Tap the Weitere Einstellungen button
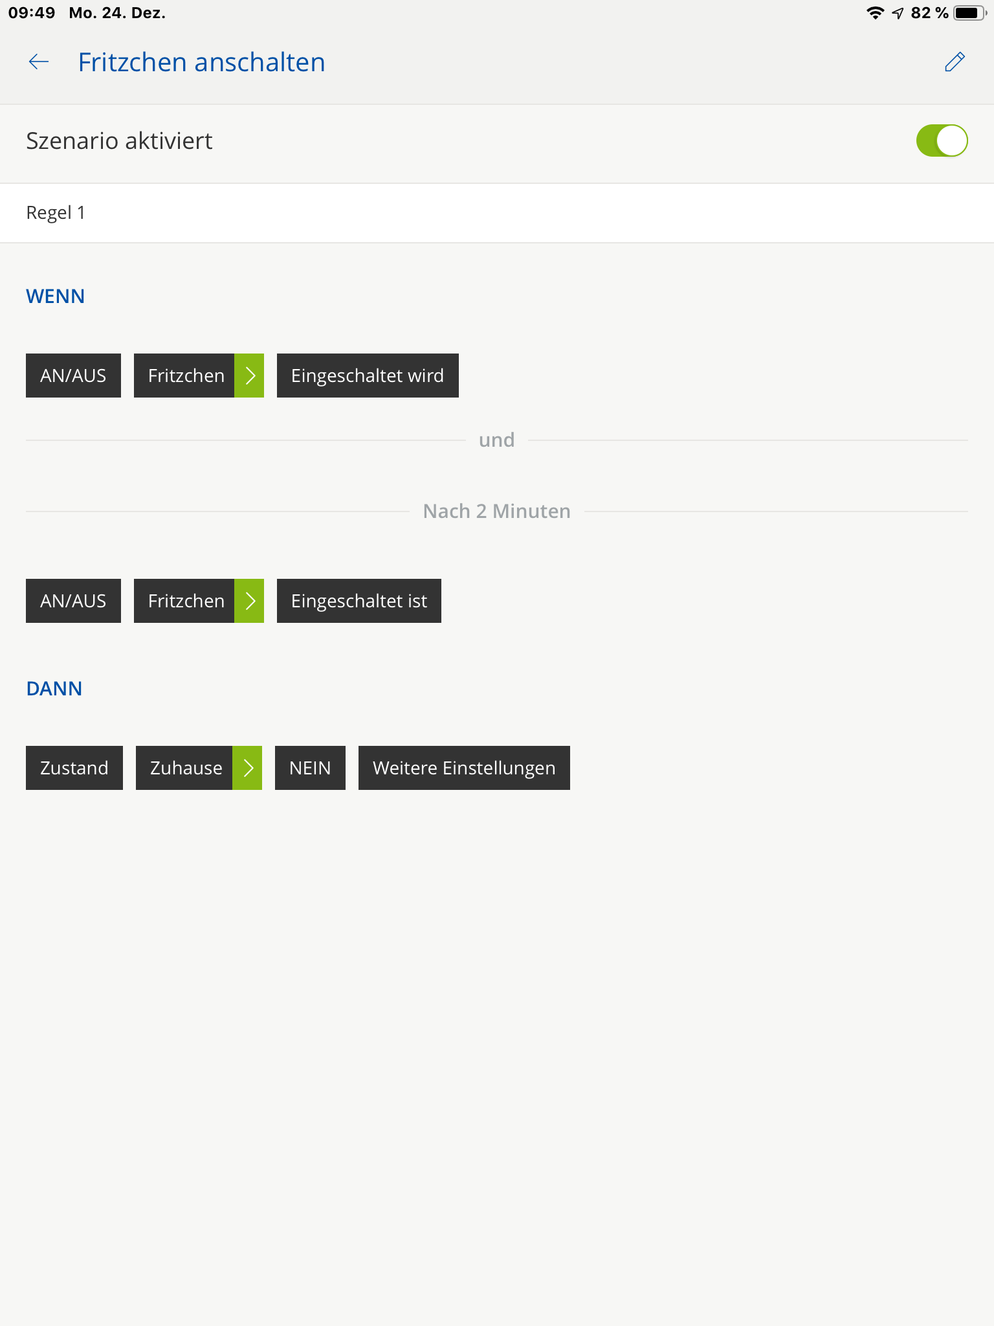This screenshot has height=1326, width=994. coord(464,768)
